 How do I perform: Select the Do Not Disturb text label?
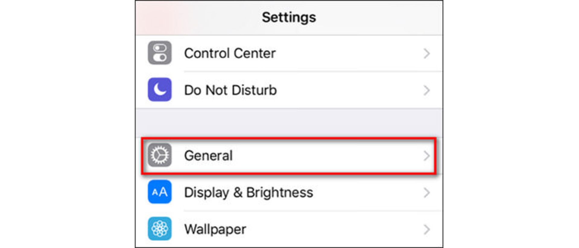230,90
